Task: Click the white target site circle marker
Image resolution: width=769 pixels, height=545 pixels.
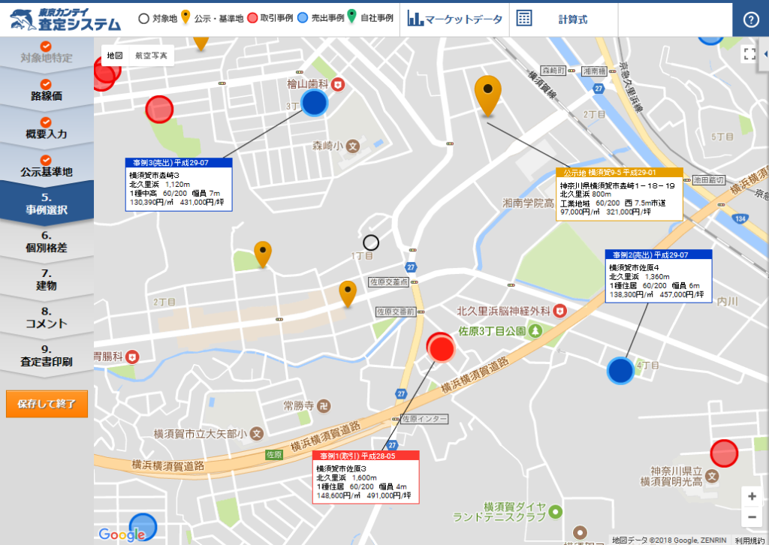Action: 371,242
